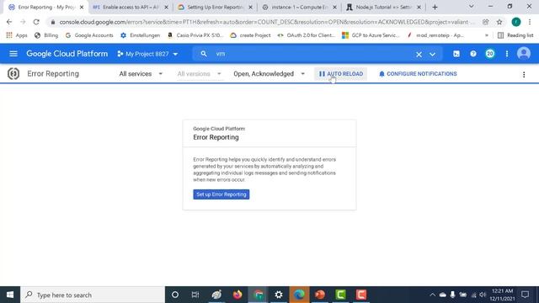Click the search magnifier icon in console

(x=204, y=54)
